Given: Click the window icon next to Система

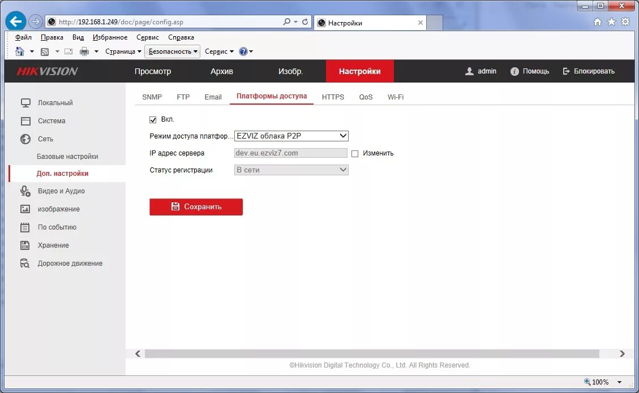Looking at the screenshot, I should point(25,121).
